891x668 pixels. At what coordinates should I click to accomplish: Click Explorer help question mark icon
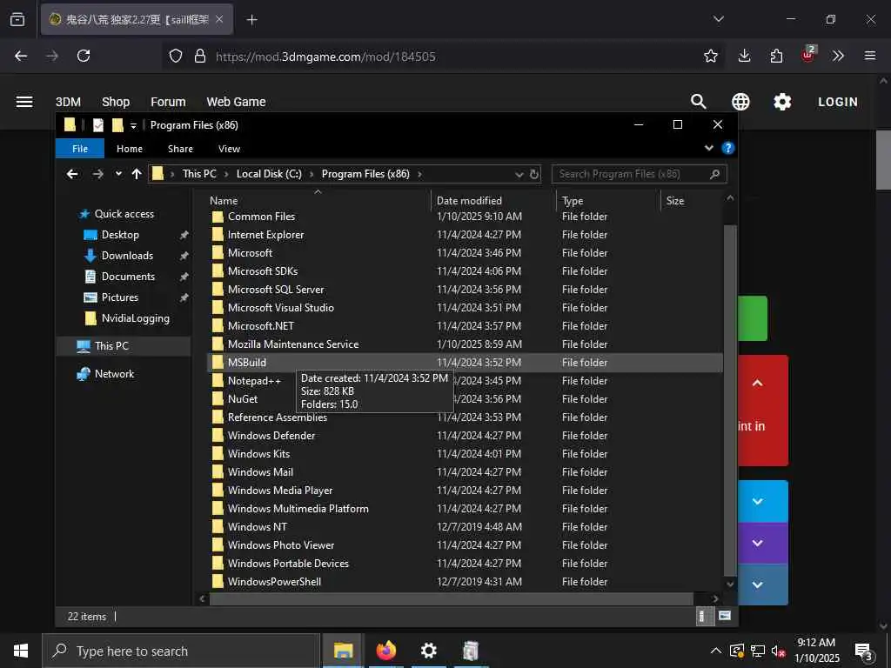point(727,148)
